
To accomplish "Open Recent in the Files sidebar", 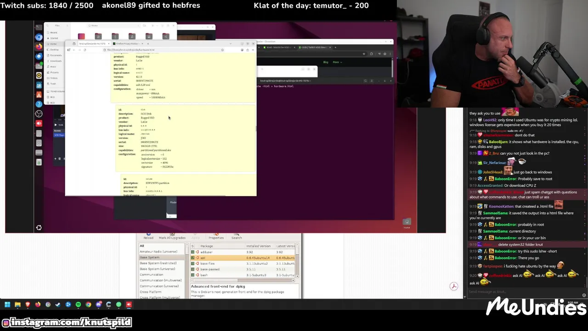I will pos(54,33).
